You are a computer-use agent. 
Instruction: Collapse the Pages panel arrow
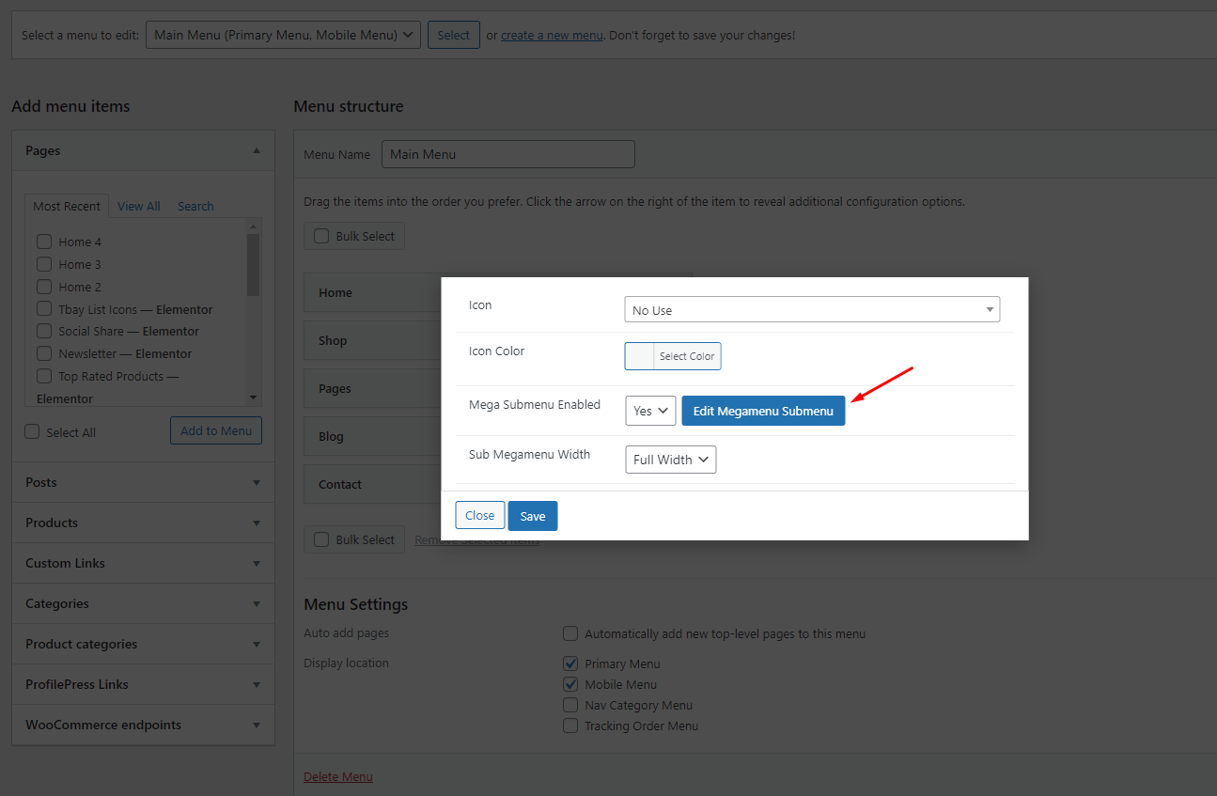coord(257,150)
